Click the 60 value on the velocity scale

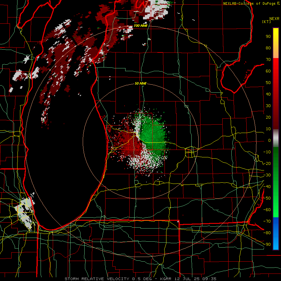click(268, 71)
